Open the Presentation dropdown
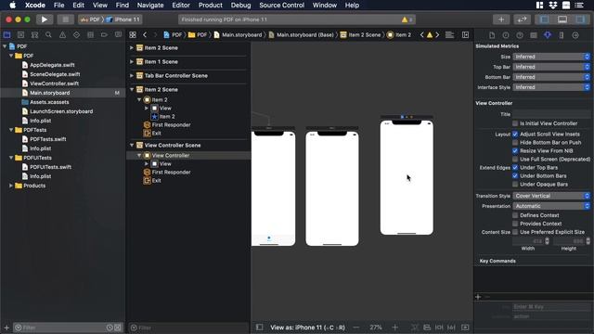 (551, 206)
